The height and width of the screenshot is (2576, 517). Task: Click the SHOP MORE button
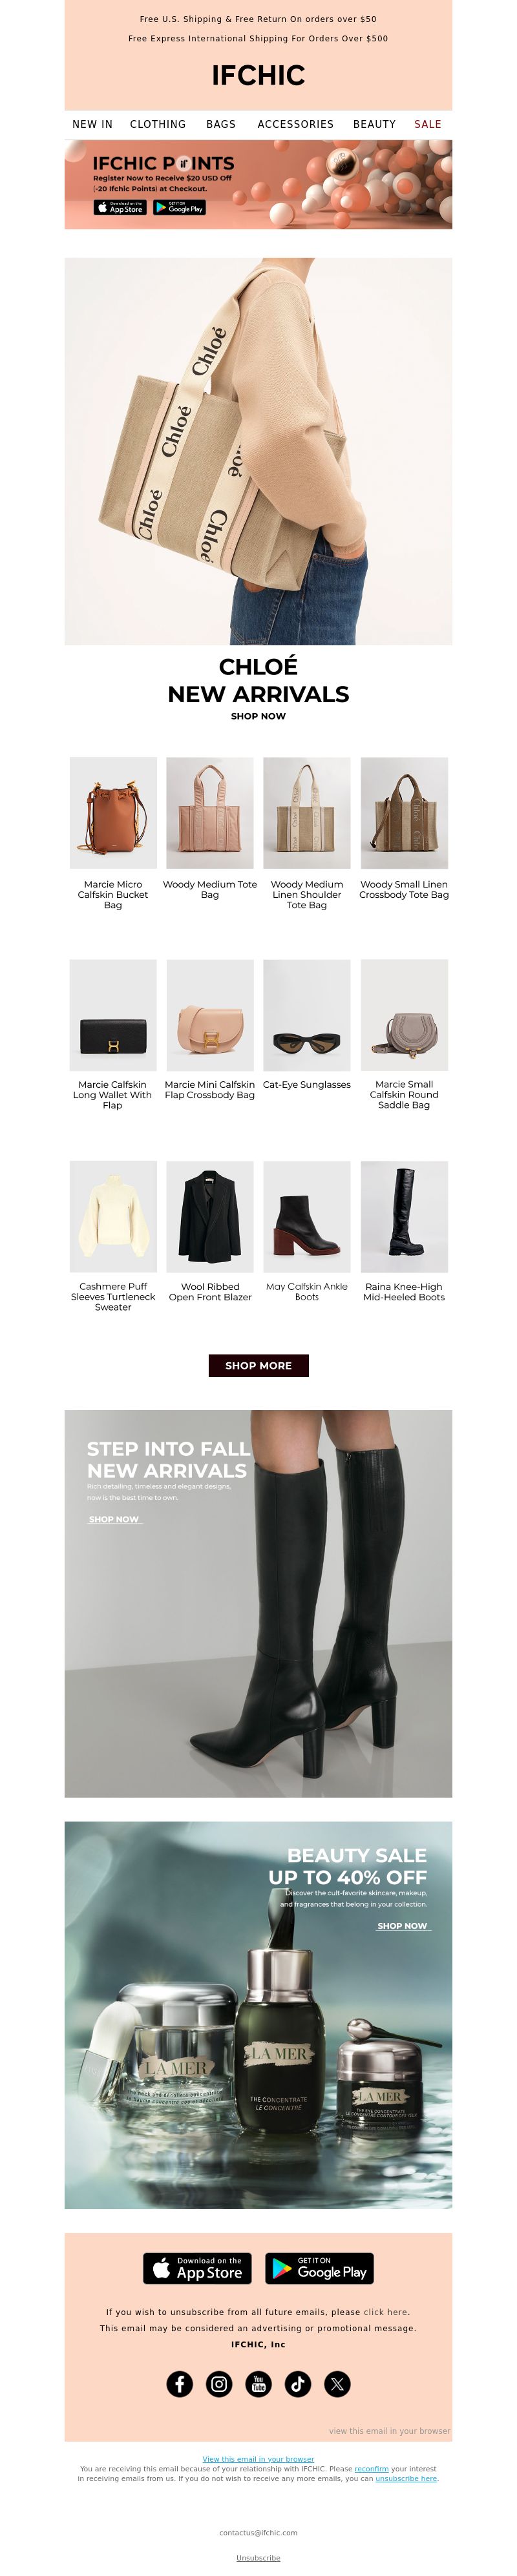[258, 1365]
